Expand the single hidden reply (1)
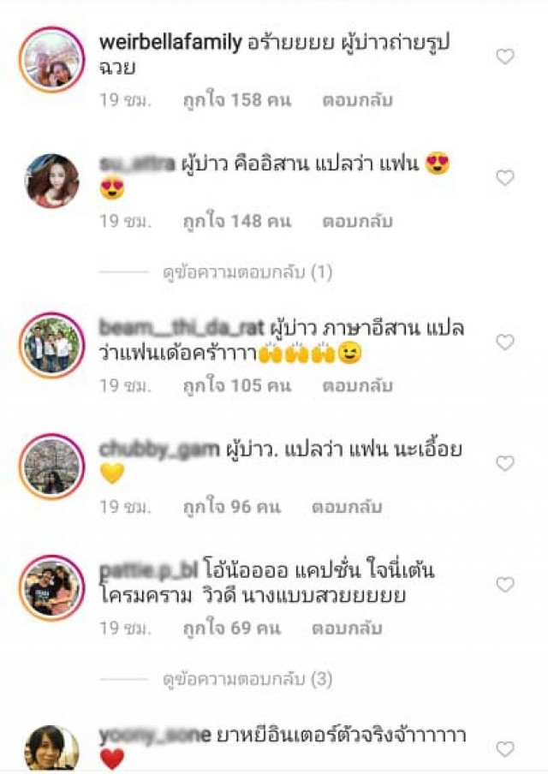The width and height of the screenshot is (548, 774). (247, 272)
